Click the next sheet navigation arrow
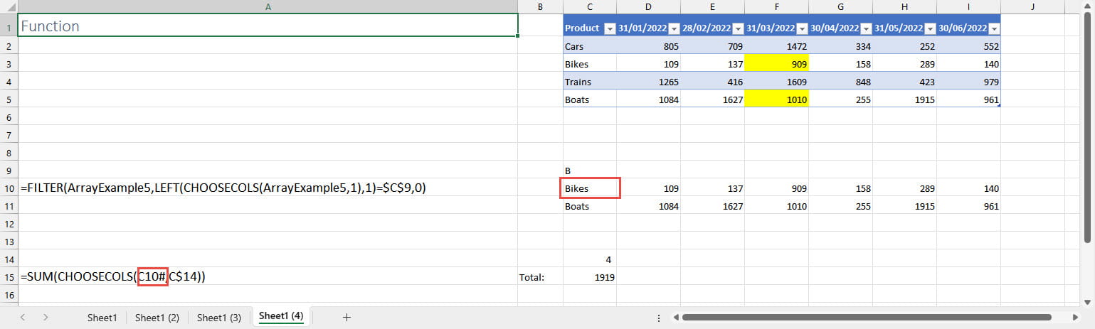The height and width of the screenshot is (329, 1095). point(46,318)
